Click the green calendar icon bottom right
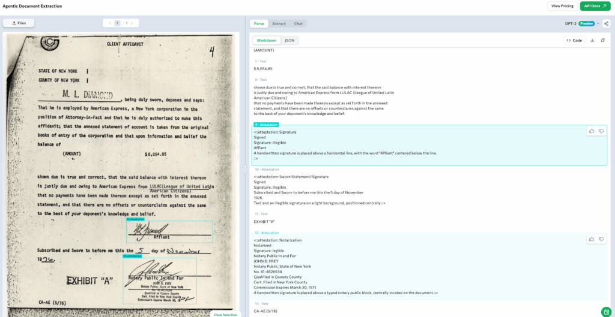This screenshot has width=615, height=317. [x=607, y=312]
